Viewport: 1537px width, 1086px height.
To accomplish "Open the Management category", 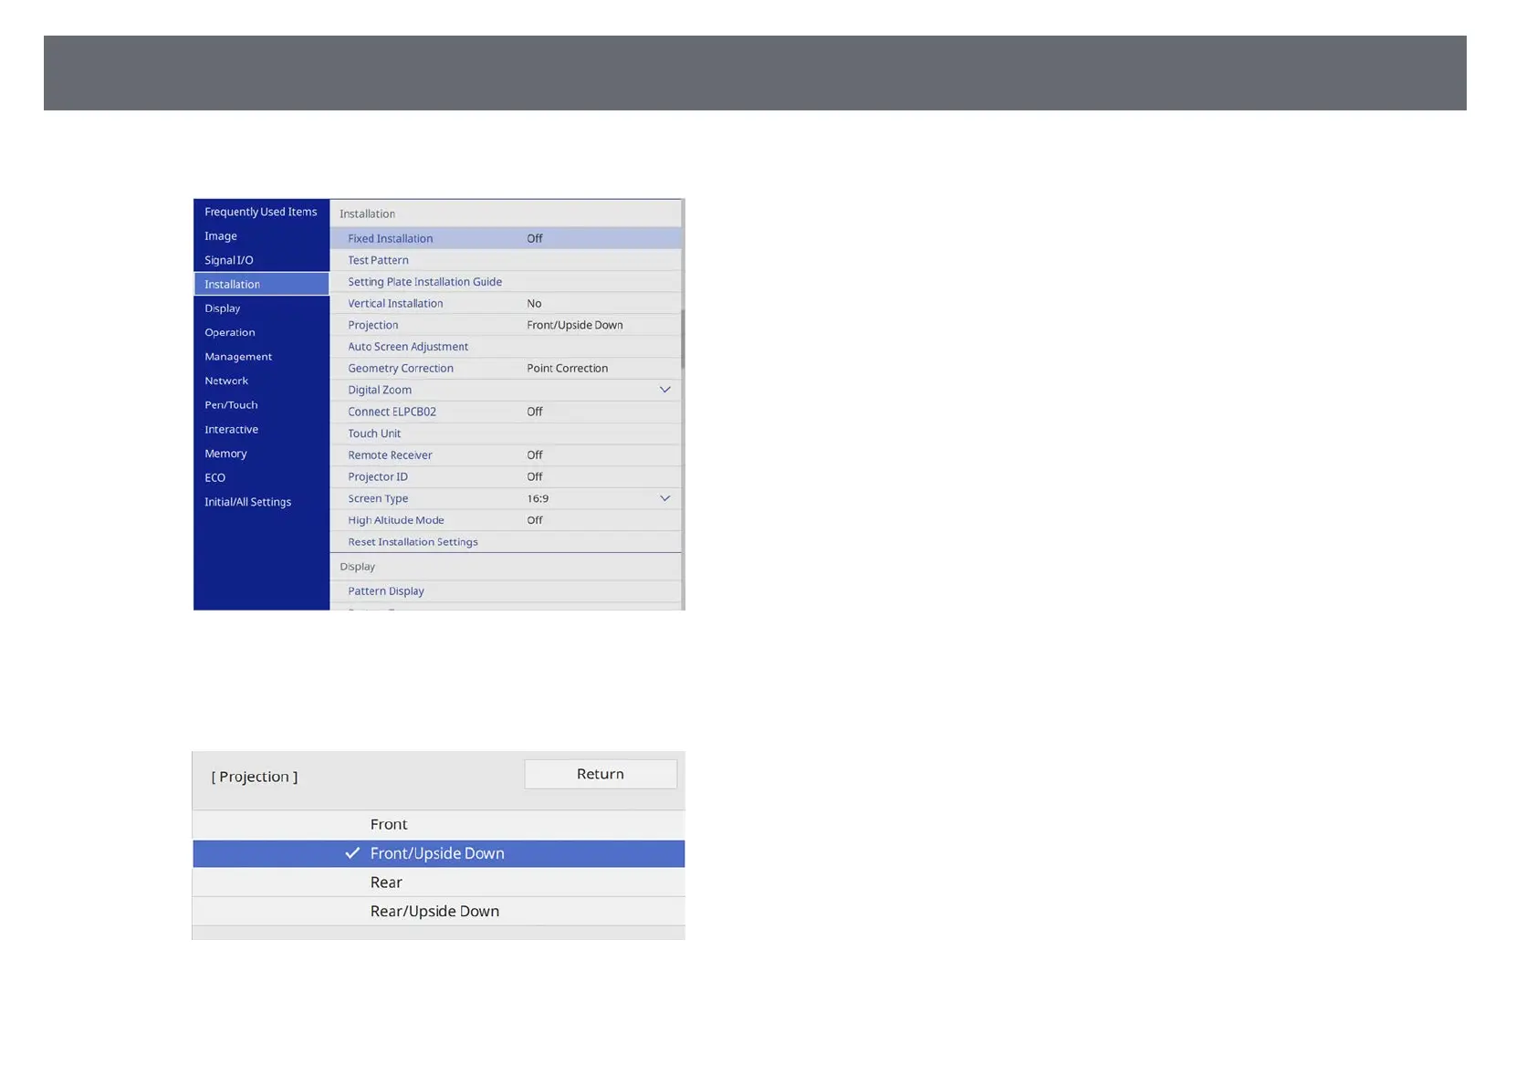I will [261, 357].
